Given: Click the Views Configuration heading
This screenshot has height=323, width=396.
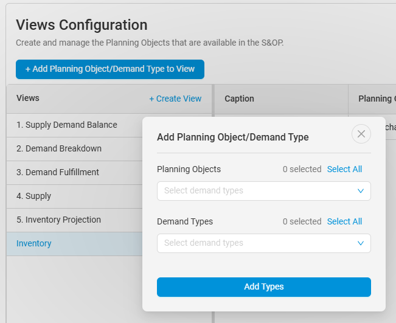Looking at the screenshot, I should (x=82, y=25).
